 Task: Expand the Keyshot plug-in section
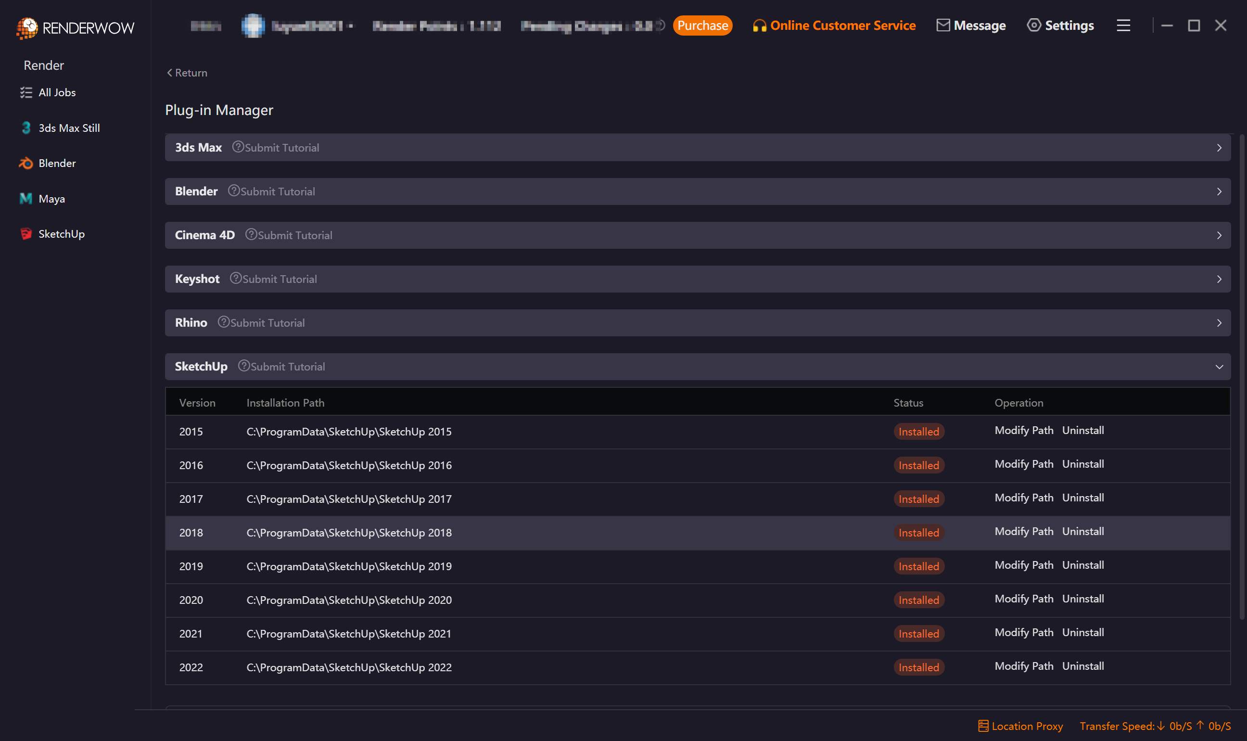tap(1219, 279)
